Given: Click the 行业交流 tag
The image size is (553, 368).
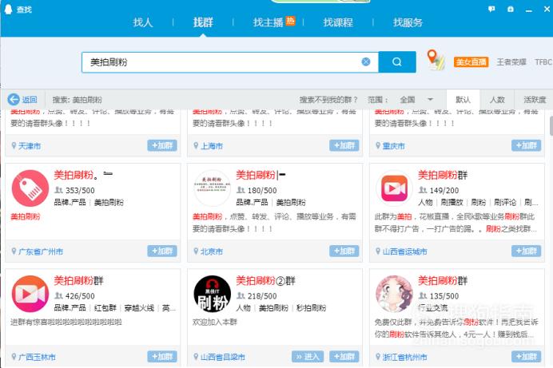Looking at the screenshot, I should pos(433,308).
